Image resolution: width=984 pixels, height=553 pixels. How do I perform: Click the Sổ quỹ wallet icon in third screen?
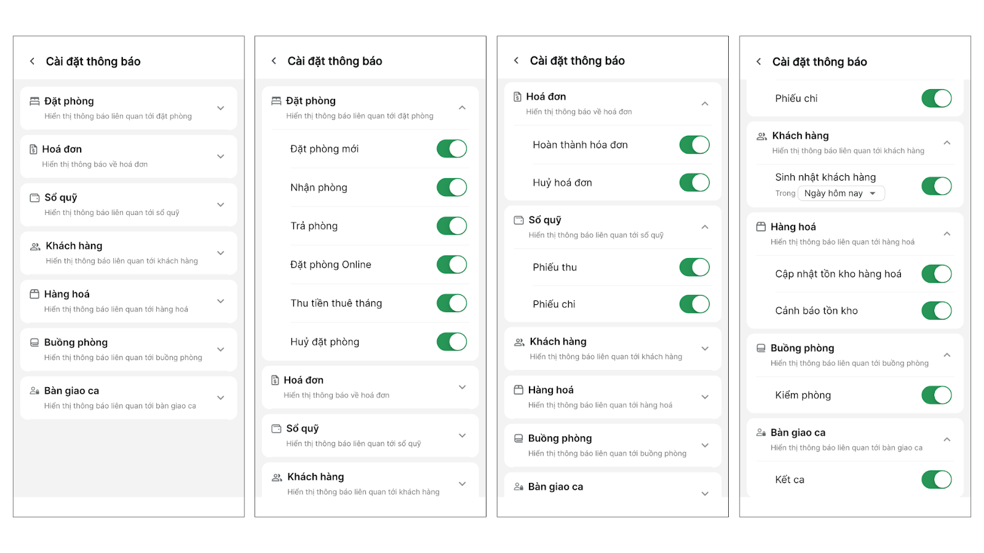(519, 220)
